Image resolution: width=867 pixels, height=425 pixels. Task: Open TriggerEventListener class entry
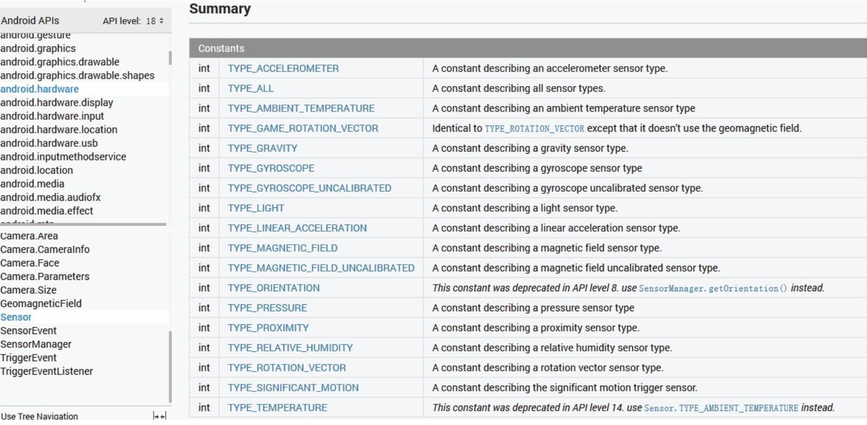click(x=47, y=371)
